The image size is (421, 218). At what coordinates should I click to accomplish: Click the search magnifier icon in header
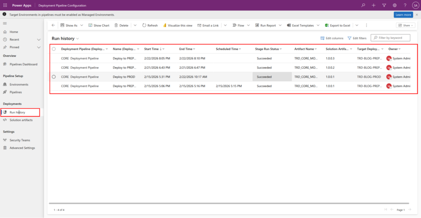coord(363,5)
